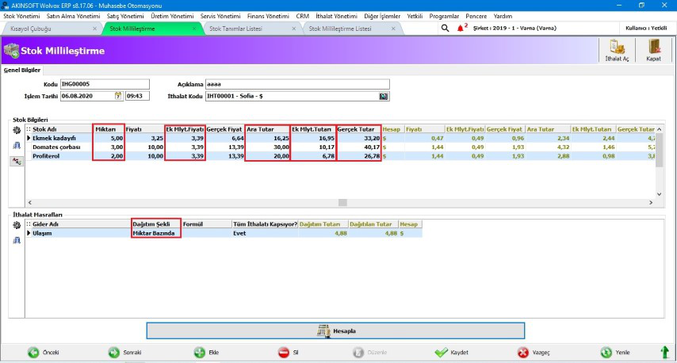Close the Stok Millileştirme Listesi tab
The image size is (677, 363).
393,29
